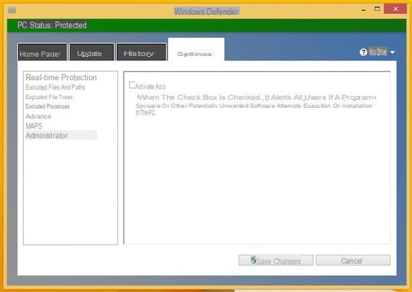This screenshot has width=412, height=292.
Task: Open Excluded Processes setting
Action: [47, 107]
